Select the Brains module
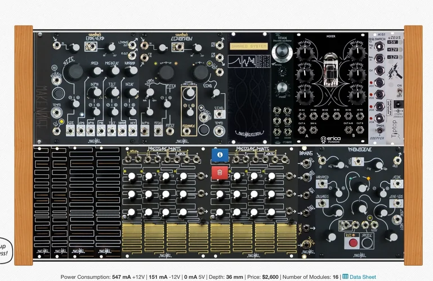 tap(306, 202)
